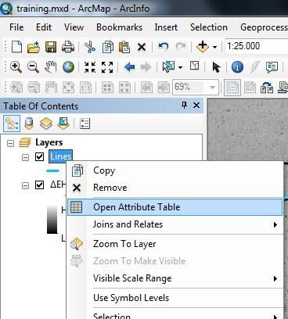Switch to List By Source view
Screen dimensions: 288x319
(29, 124)
